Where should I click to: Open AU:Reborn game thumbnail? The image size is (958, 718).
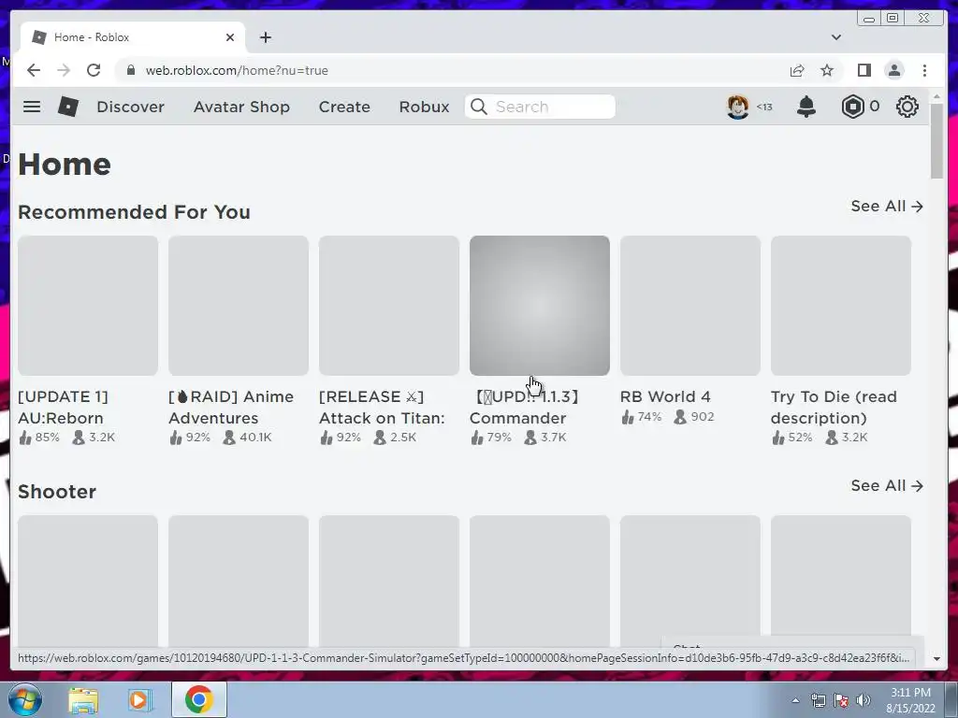[88, 306]
